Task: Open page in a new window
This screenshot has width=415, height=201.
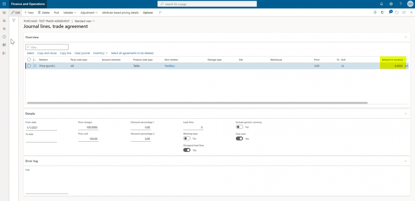Action: coord(404,12)
